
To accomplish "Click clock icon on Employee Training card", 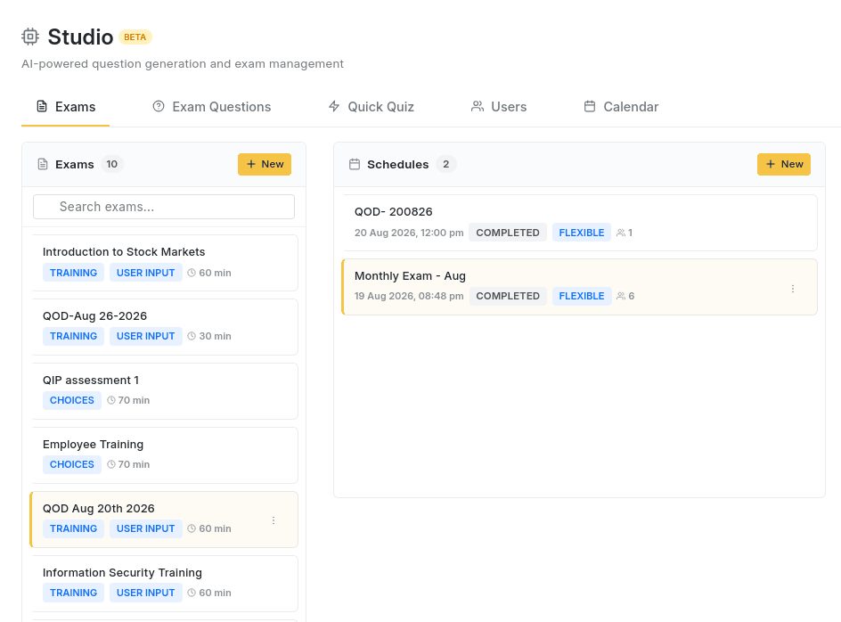I will click(x=111, y=464).
